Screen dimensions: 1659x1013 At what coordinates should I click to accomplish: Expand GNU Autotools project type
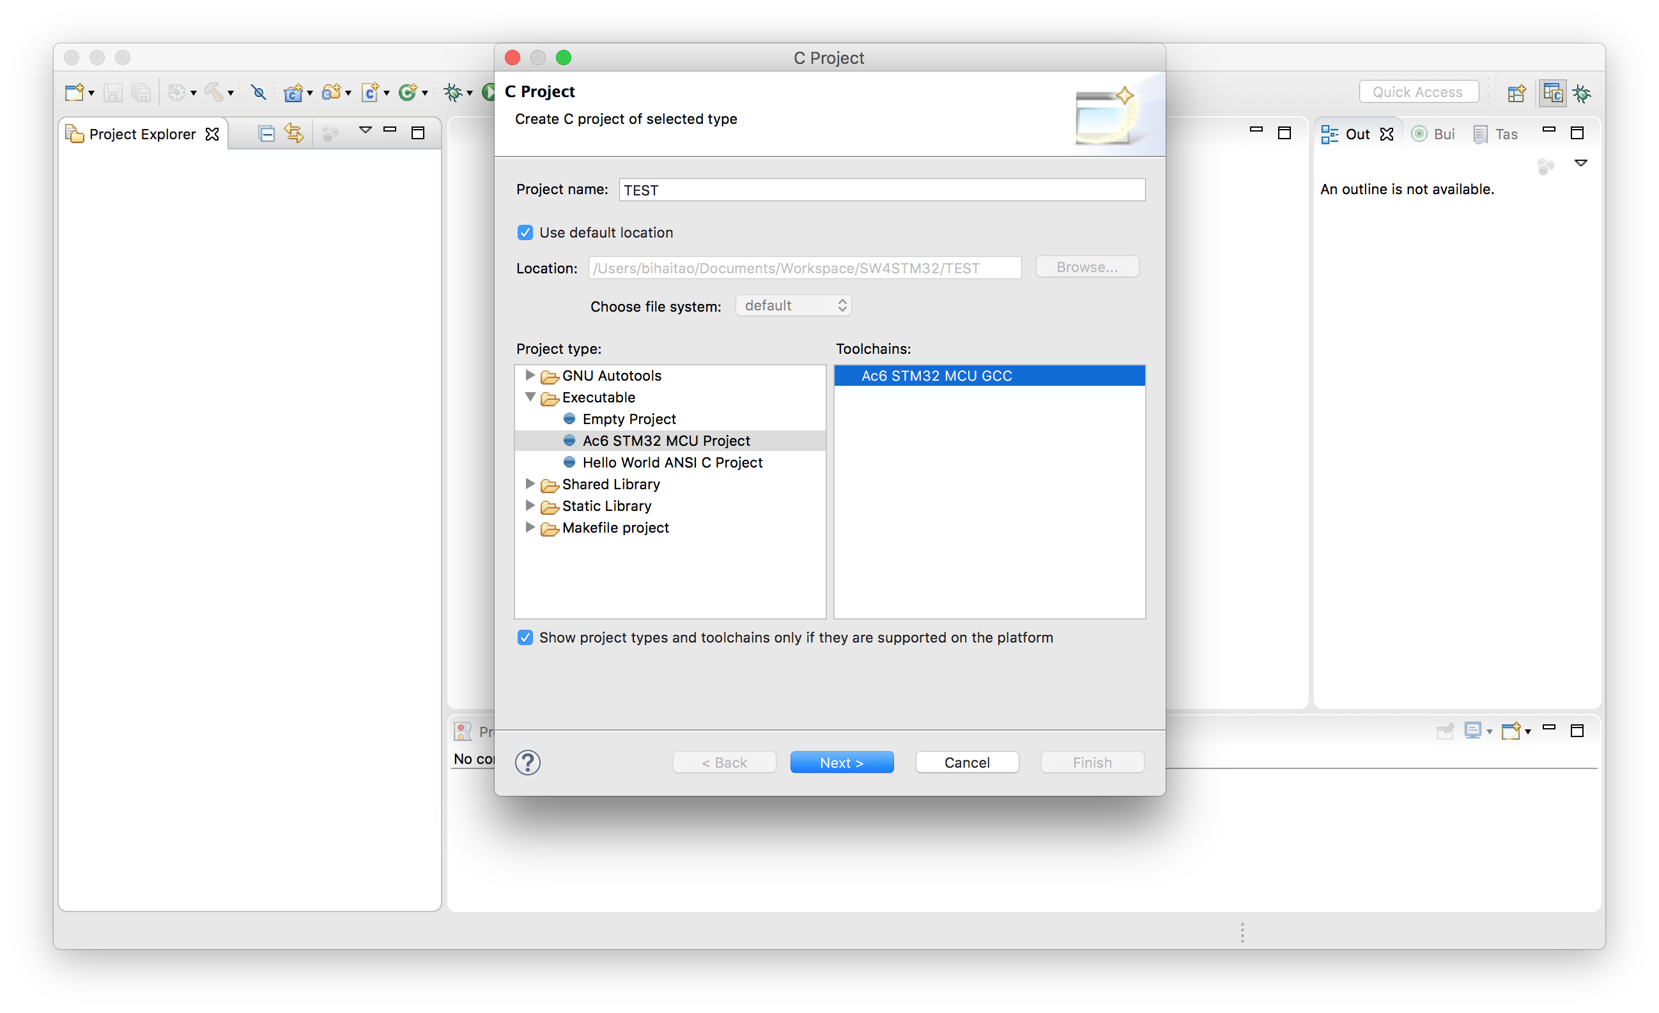(x=530, y=375)
